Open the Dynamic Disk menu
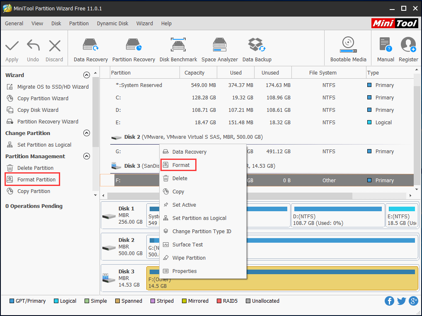The width and height of the screenshot is (422, 316). pyautogui.click(x=112, y=23)
